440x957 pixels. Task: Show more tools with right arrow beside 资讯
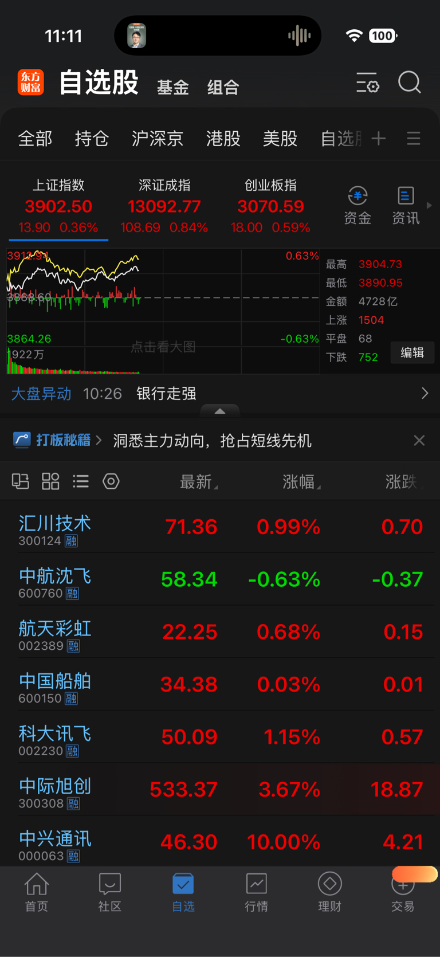coord(429,205)
